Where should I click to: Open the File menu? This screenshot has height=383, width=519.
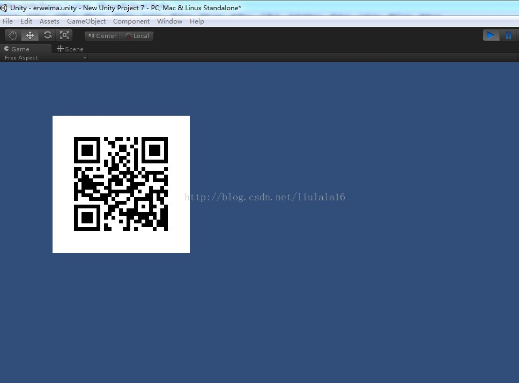click(x=8, y=21)
